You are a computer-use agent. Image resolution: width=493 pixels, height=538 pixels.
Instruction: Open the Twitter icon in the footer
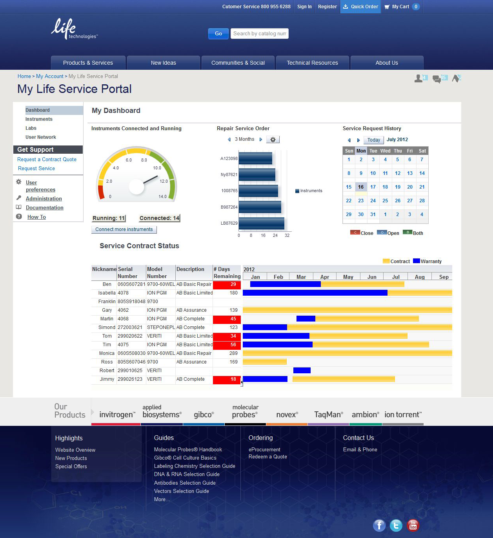click(x=396, y=525)
